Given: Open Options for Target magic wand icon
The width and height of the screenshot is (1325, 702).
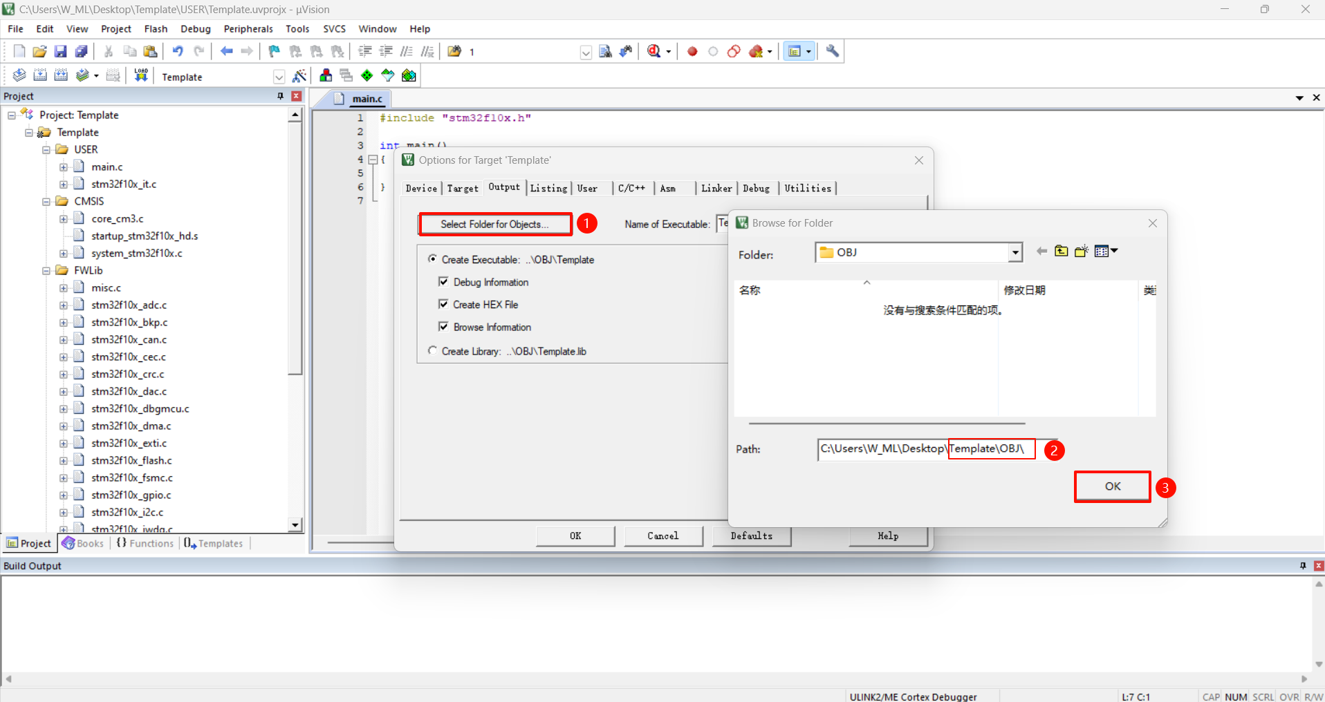Looking at the screenshot, I should pyautogui.click(x=299, y=76).
